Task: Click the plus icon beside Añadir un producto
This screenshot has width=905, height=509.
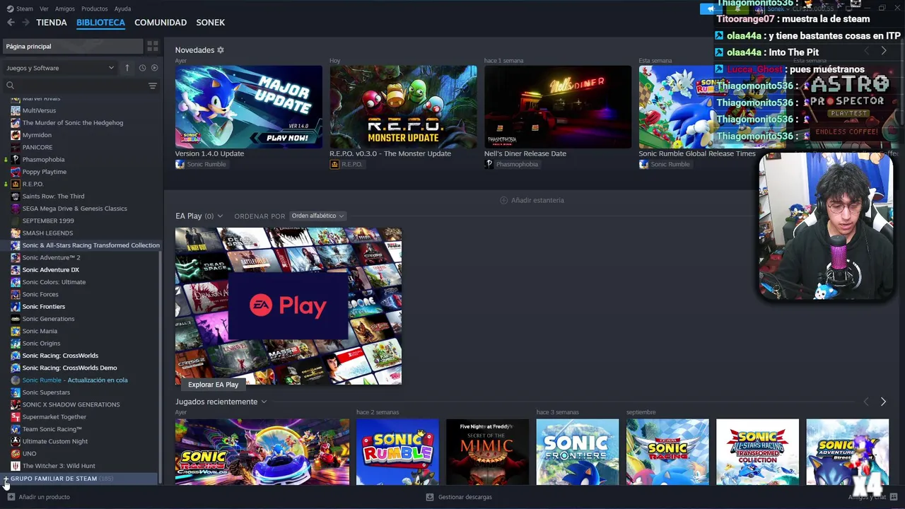Action: coord(11,497)
